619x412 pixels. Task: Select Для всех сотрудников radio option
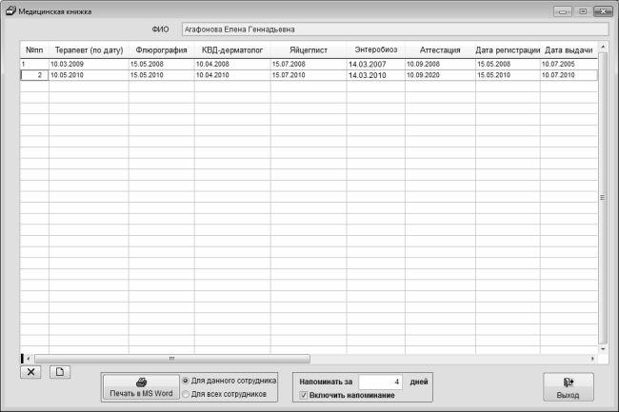186,393
